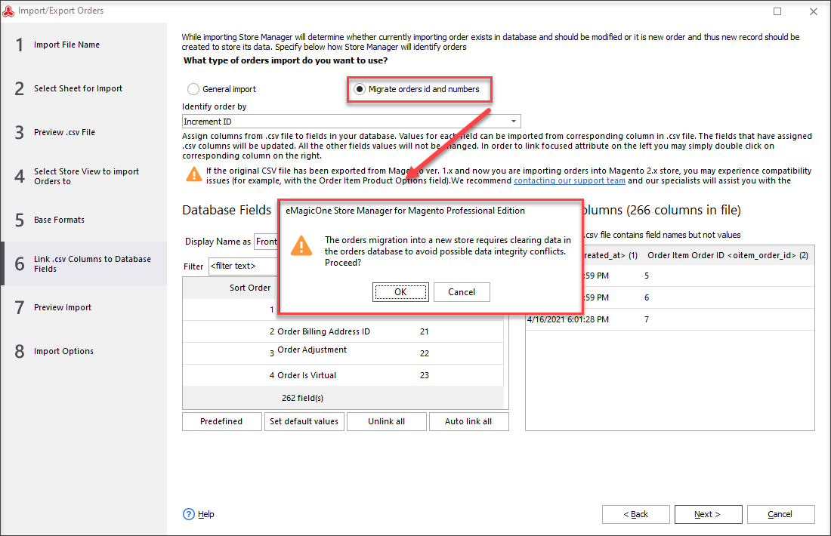Click Set default values button
Viewport: 831px width, 536px height.
[304, 421]
